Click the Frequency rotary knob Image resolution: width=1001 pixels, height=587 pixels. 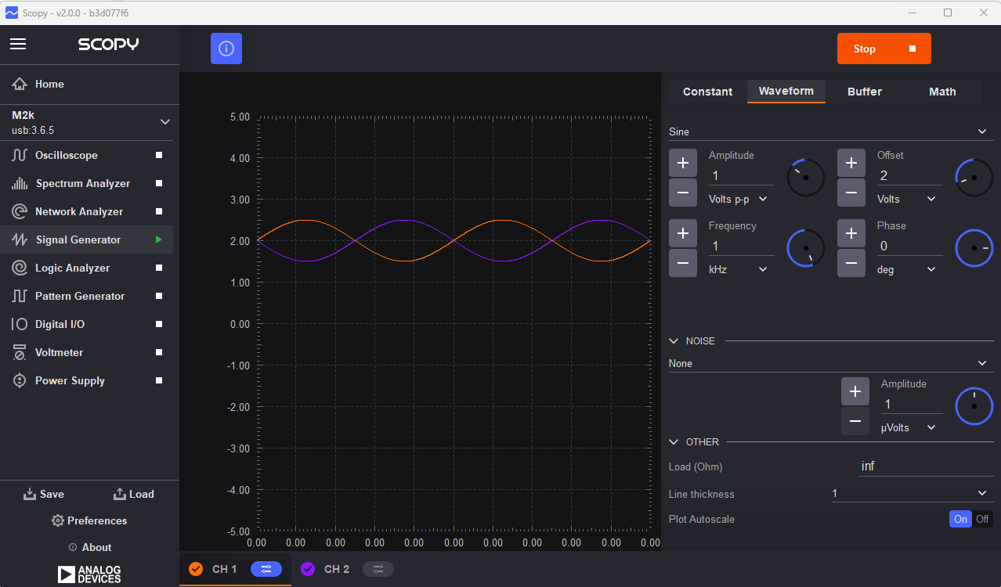coord(806,248)
